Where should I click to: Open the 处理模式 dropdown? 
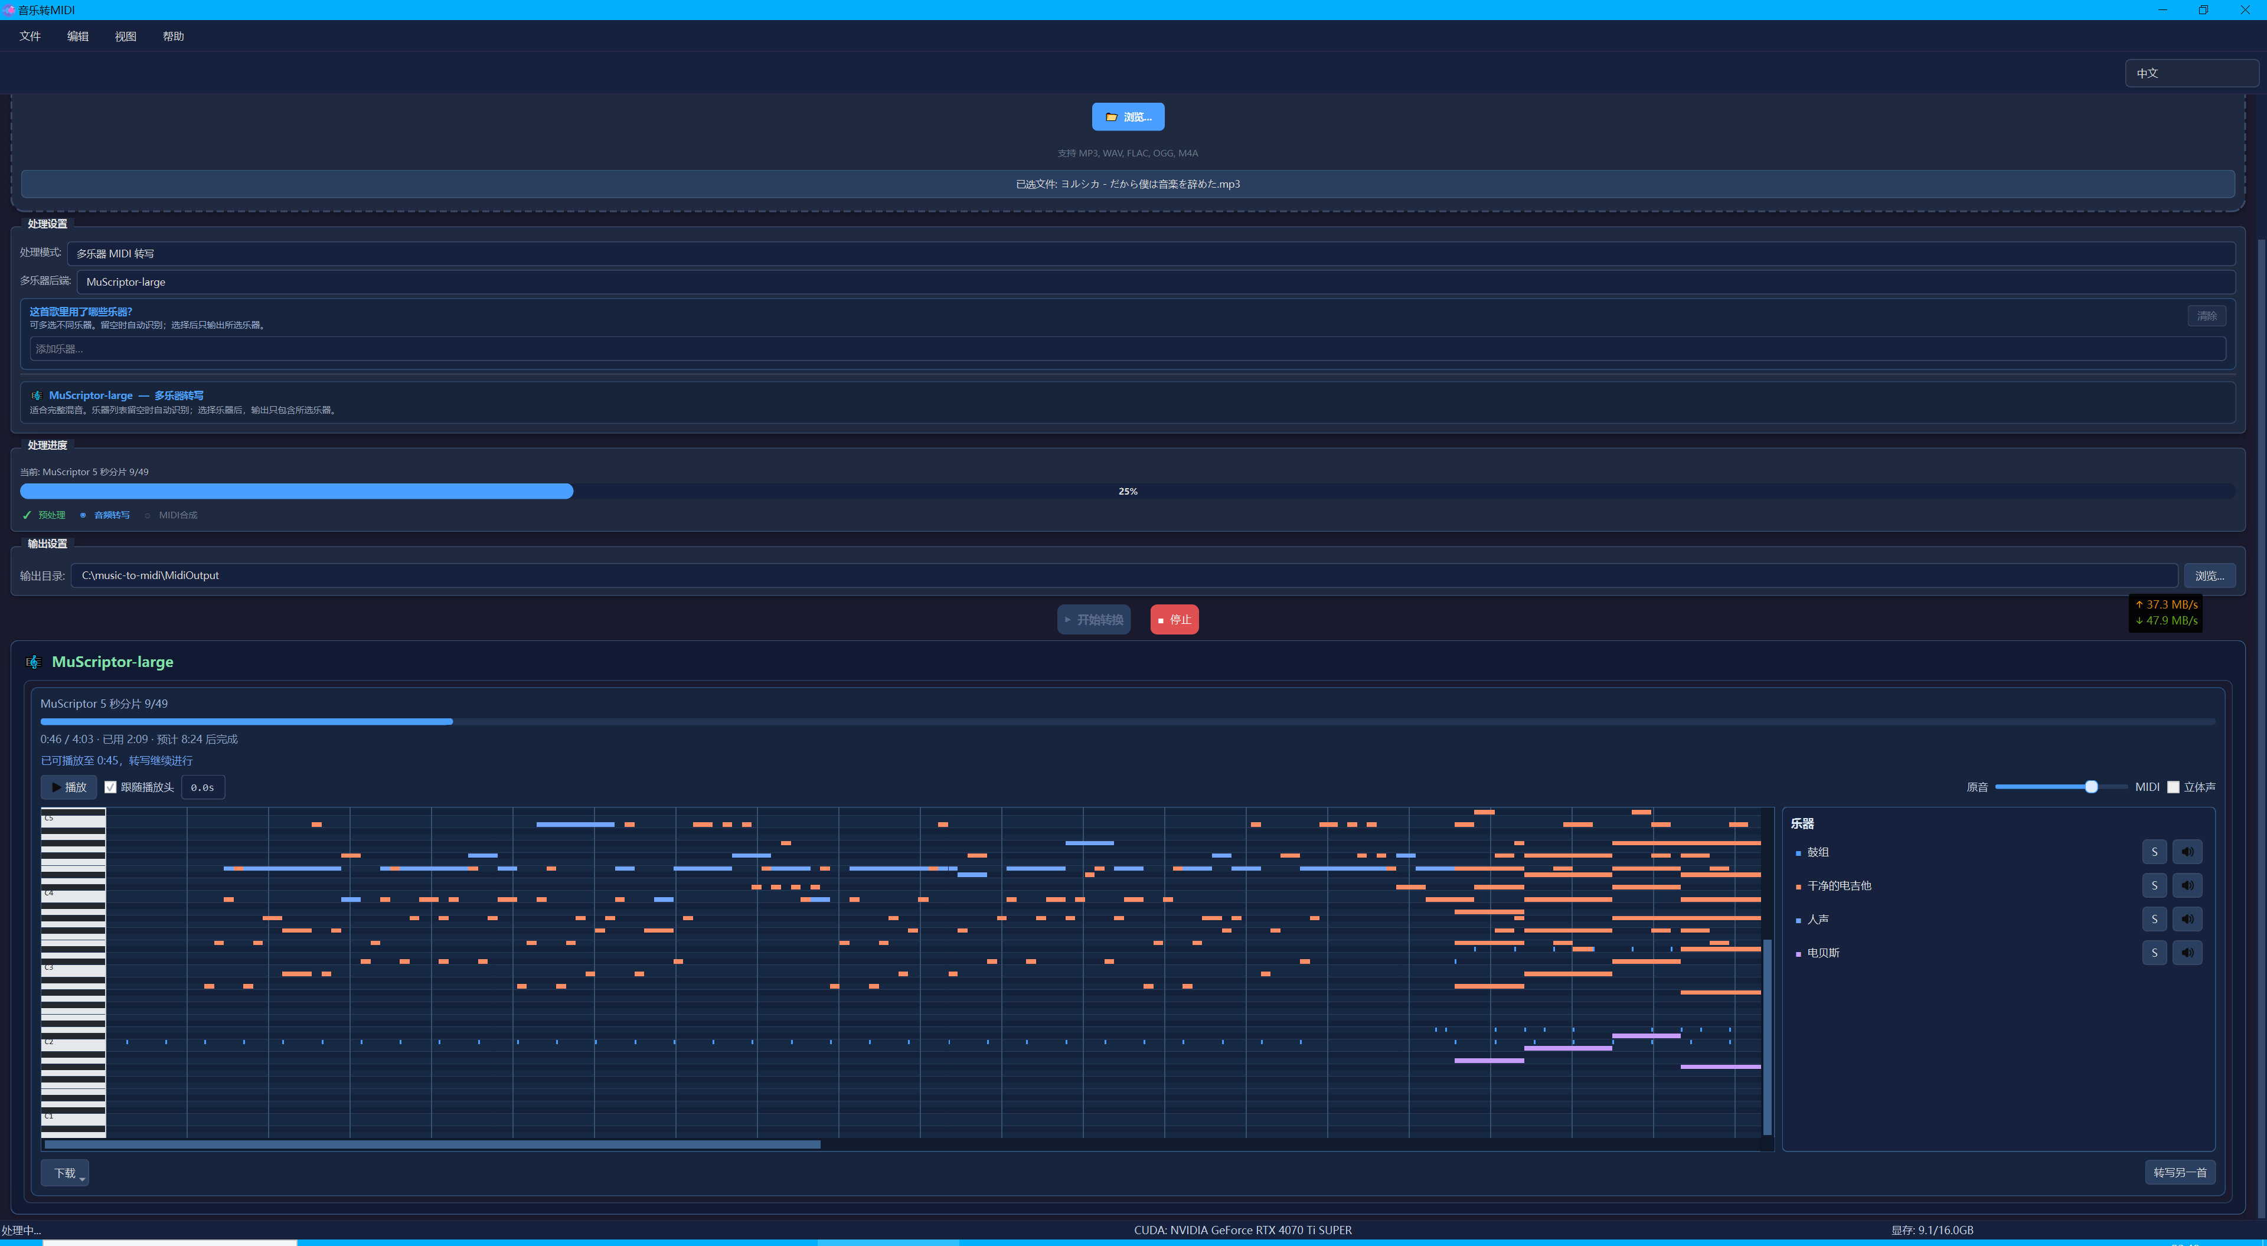[x=1151, y=253]
